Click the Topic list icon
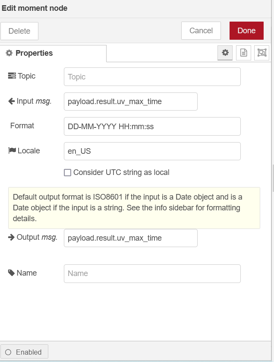This screenshot has height=362, width=274. pyautogui.click(x=12, y=76)
